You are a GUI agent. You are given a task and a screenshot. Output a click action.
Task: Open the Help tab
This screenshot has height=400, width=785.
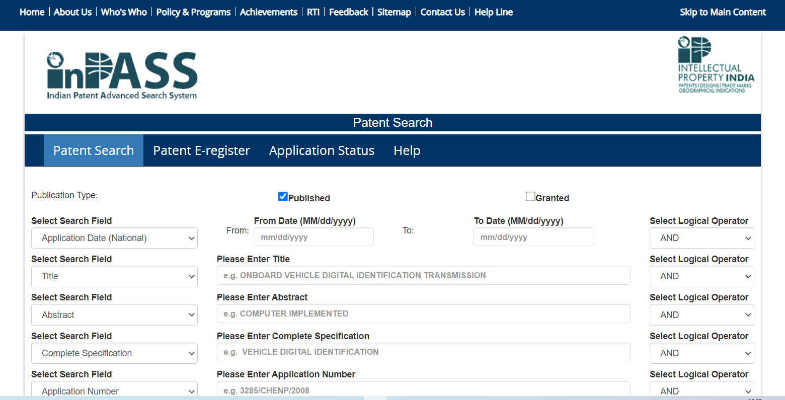[407, 150]
